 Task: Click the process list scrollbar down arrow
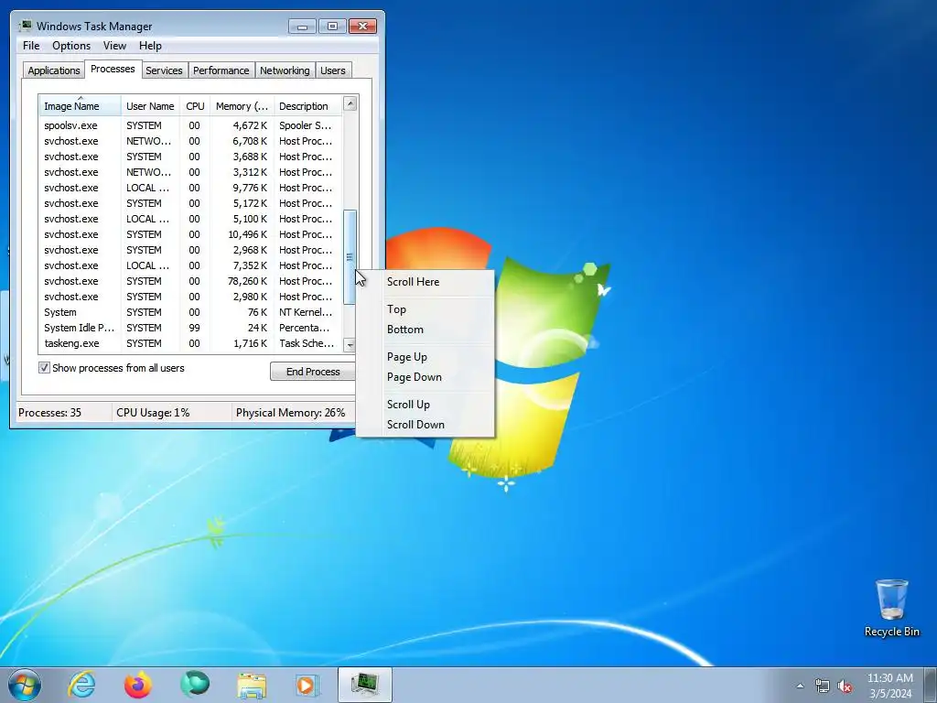tap(350, 345)
